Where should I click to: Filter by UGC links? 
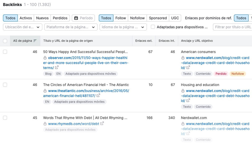pyautogui.click(x=175, y=18)
